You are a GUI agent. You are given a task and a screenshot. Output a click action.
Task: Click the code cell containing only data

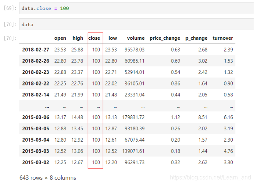136,24
